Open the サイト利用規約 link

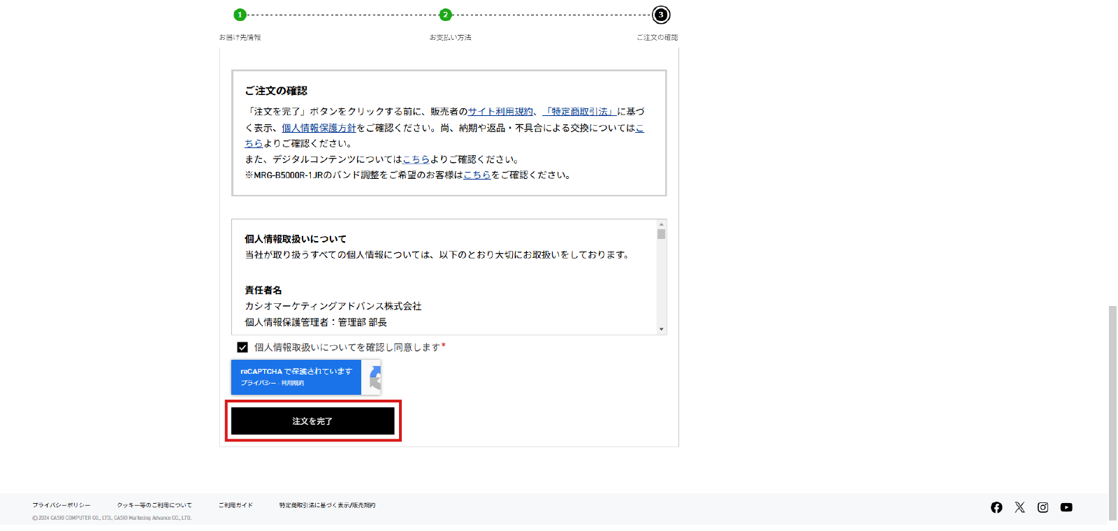(x=500, y=112)
